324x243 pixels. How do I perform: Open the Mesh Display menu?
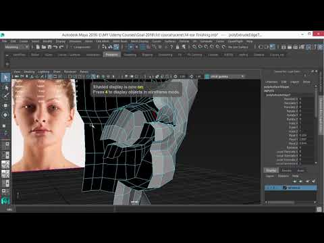[x=140, y=41]
